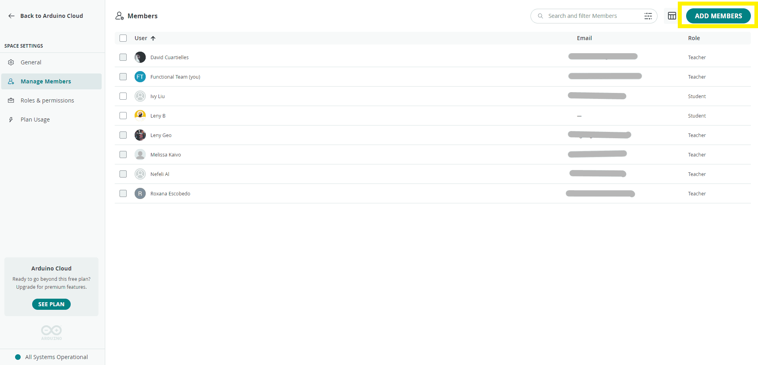Click the Search and filter Members field
Screen dimensions: 758x365
588,16
